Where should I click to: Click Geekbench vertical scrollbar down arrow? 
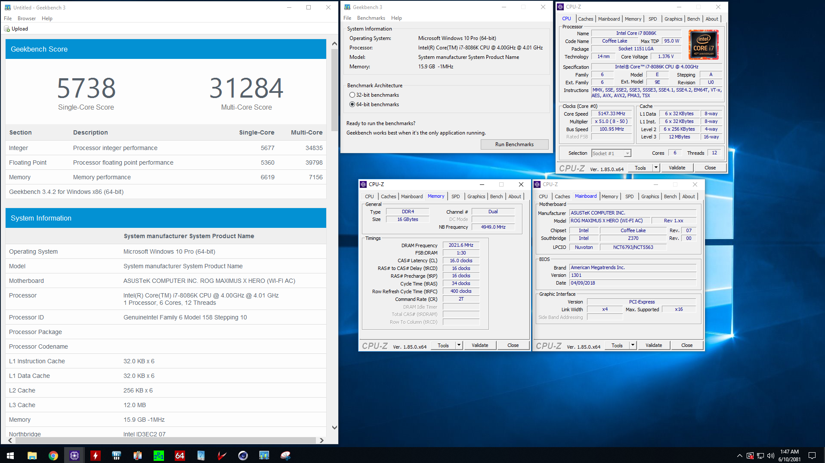click(334, 428)
